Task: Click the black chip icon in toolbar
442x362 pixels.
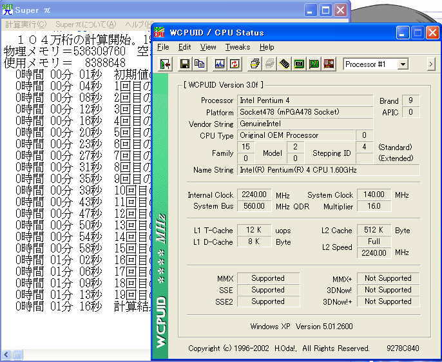Action: tap(284, 64)
